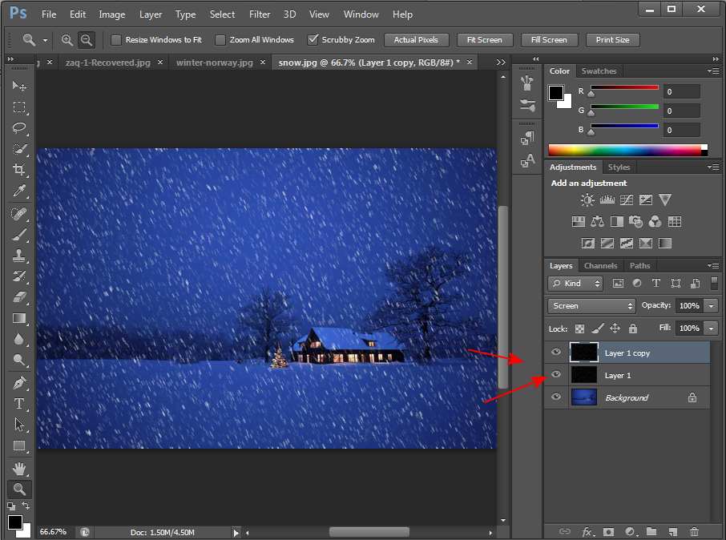This screenshot has height=540, width=726.
Task: Select the Lasso tool
Action: [x=19, y=128]
